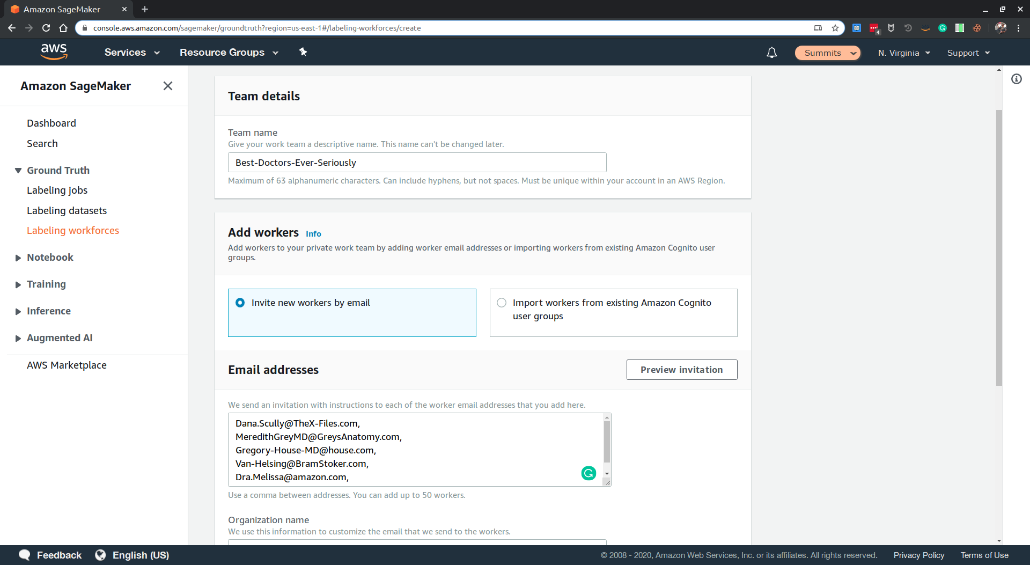The image size is (1030, 565).
Task: Bookmark this page with star icon
Action: coord(835,28)
